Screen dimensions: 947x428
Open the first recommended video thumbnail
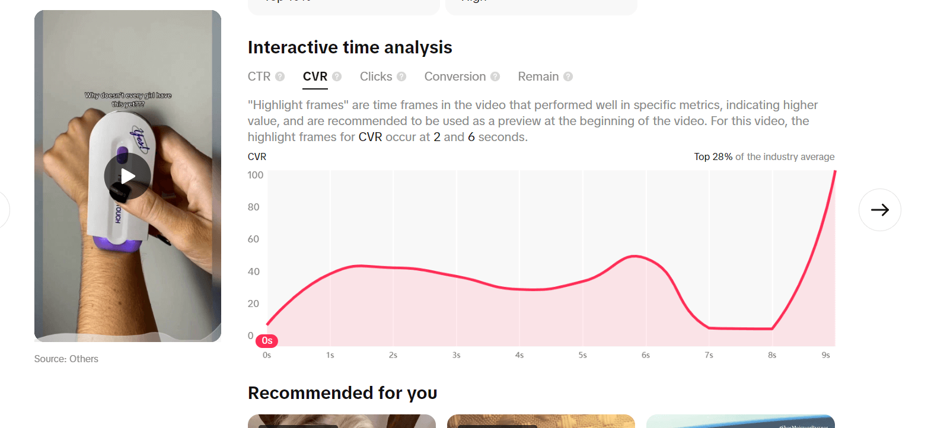coord(342,421)
